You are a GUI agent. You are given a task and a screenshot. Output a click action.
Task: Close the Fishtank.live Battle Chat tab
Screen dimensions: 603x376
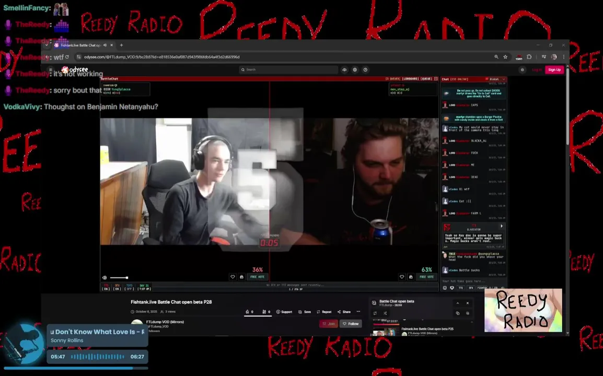coord(111,45)
